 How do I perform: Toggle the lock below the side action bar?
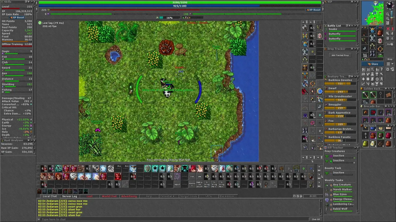(312, 161)
